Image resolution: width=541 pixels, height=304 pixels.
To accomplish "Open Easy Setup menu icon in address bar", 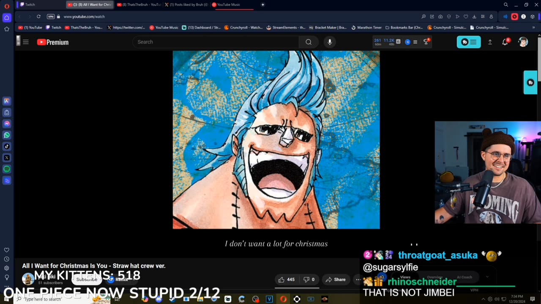I will (483, 16).
